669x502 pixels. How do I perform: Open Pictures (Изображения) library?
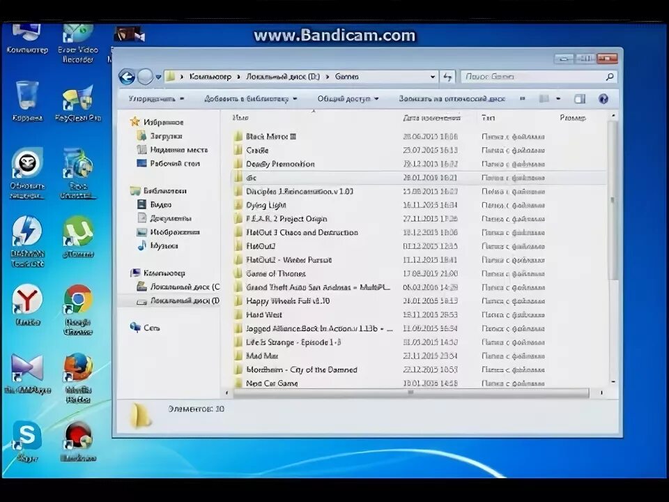coord(168,231)
